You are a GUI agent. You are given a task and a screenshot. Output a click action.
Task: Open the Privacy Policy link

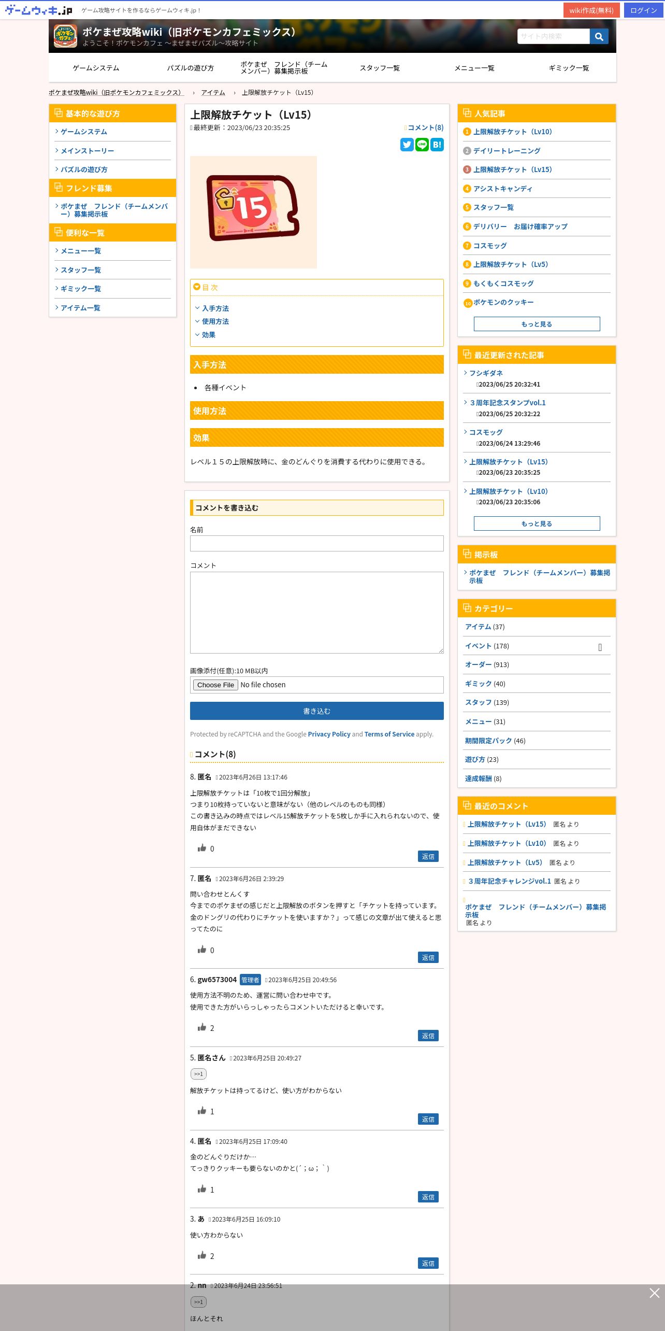[x=329, y=734]
